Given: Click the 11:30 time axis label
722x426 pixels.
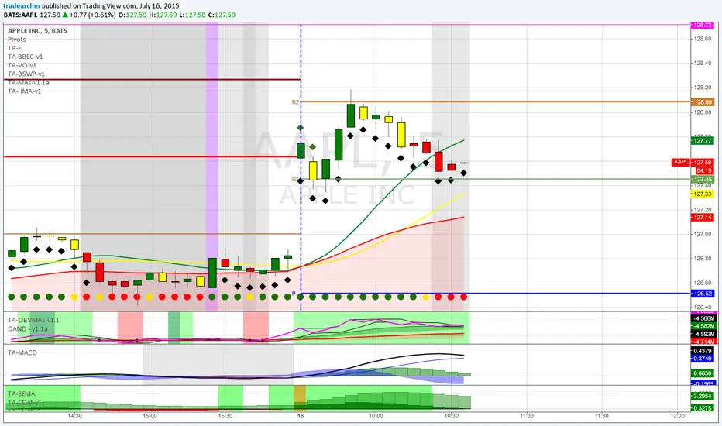Looking at the screenshot, I should pos(602,416).
